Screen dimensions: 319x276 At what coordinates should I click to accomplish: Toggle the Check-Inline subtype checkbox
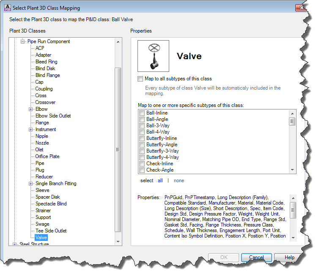pos(142,164)
